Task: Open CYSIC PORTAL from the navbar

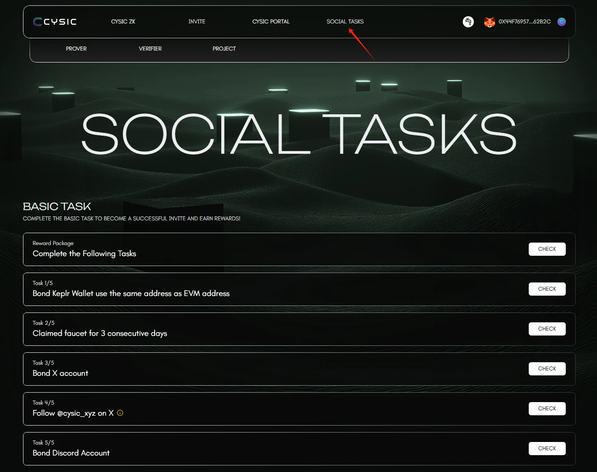Action: [271, 21]
